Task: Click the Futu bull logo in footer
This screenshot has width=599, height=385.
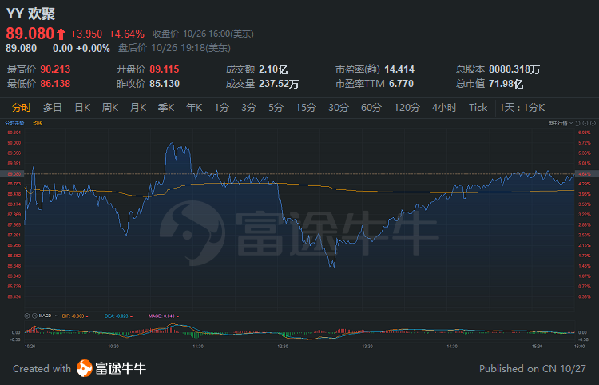Action: coord(85,368)
